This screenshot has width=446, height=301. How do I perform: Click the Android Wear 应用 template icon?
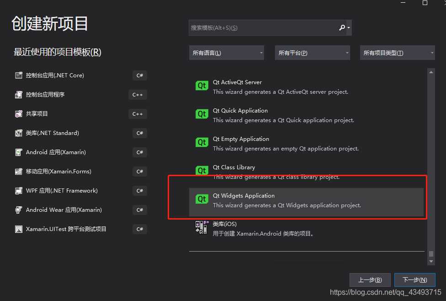point(18,210)
